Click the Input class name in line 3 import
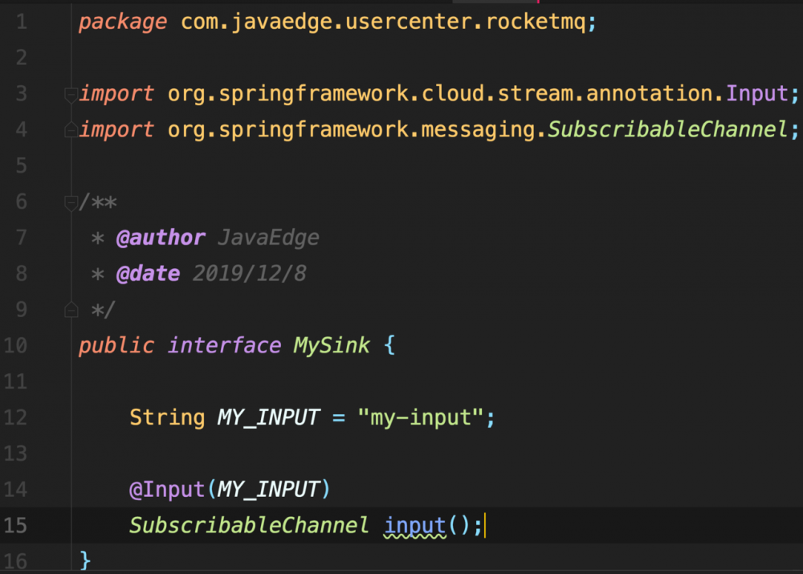This screenshot has height=574, width=803. (x=757, y=94)
